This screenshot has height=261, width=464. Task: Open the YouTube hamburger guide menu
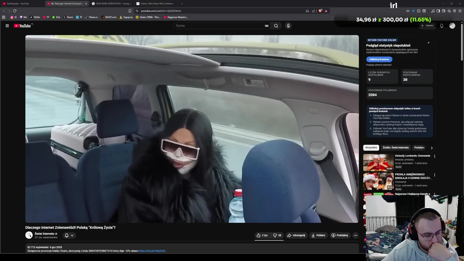[x=7, y=26]
